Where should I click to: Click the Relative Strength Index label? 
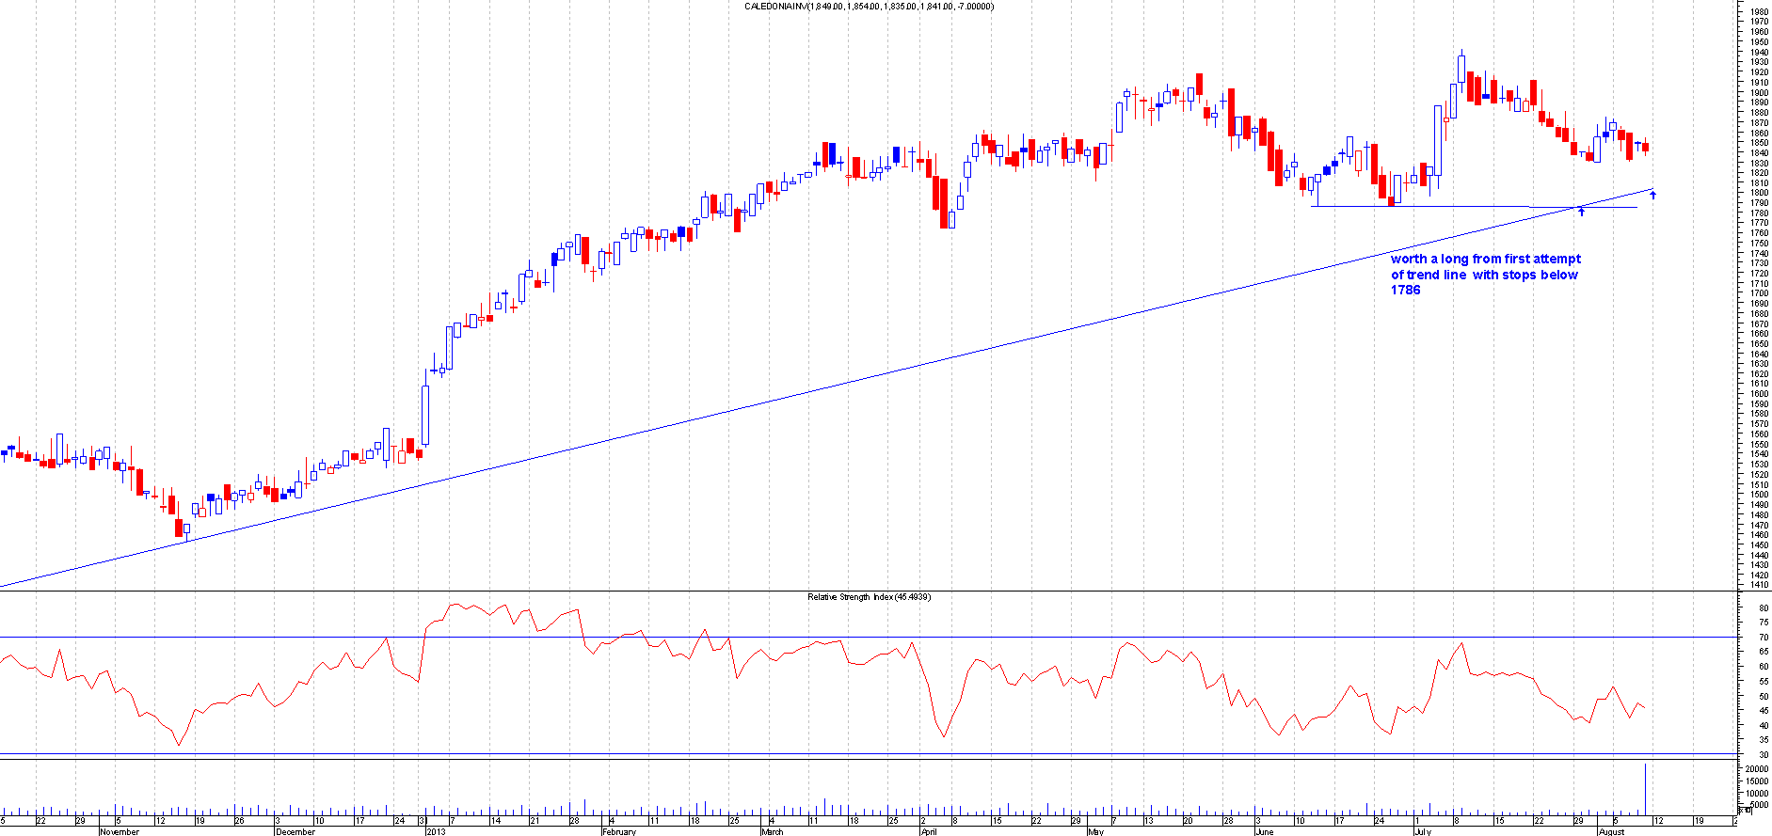point(869,597)
